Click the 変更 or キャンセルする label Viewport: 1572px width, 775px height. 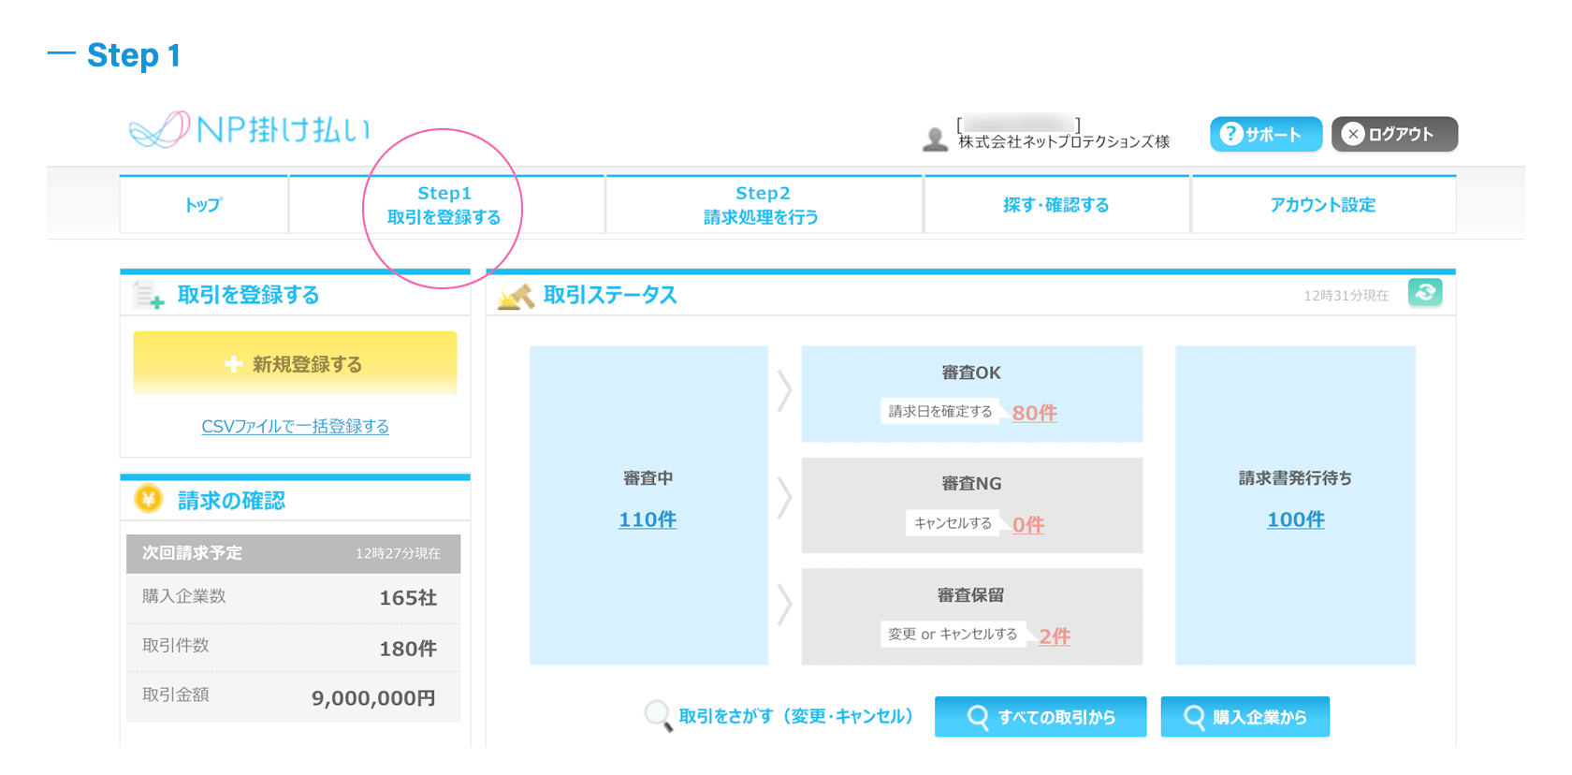point(953,635)
